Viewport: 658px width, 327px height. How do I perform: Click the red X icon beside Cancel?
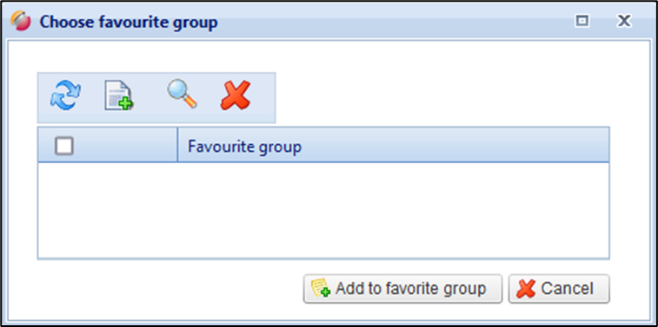point(526,289)
